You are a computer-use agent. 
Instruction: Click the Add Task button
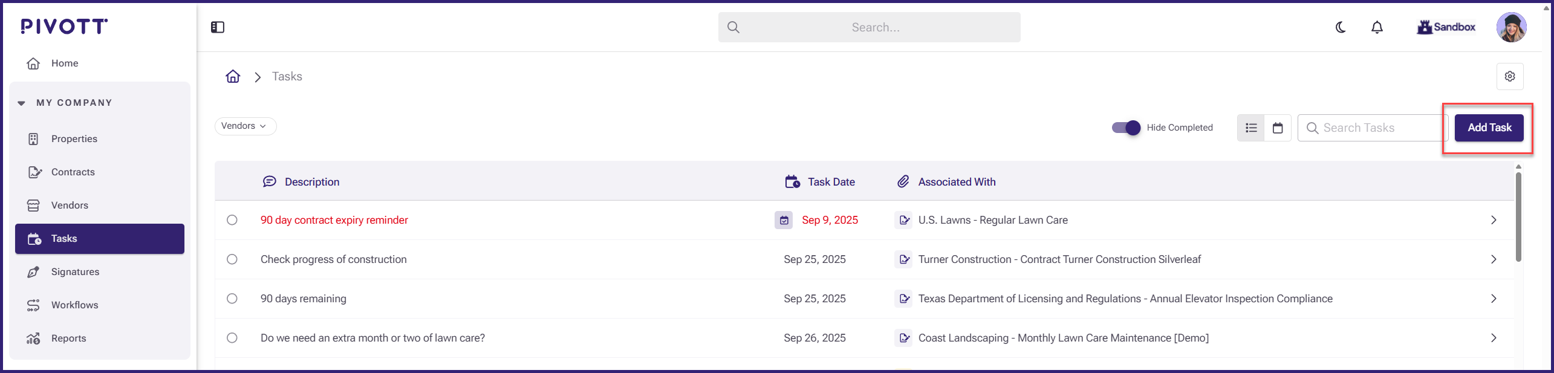pos(1489,128)
